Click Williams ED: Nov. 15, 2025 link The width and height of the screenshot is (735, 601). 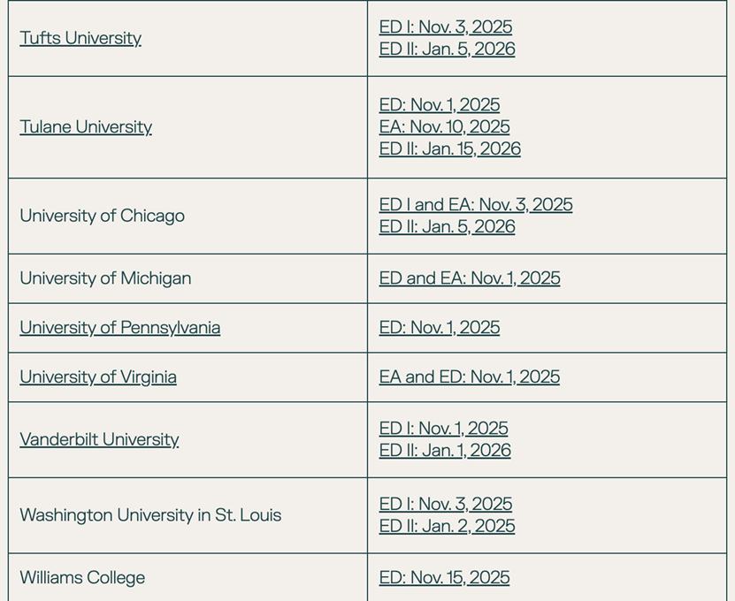pos(444,577)
